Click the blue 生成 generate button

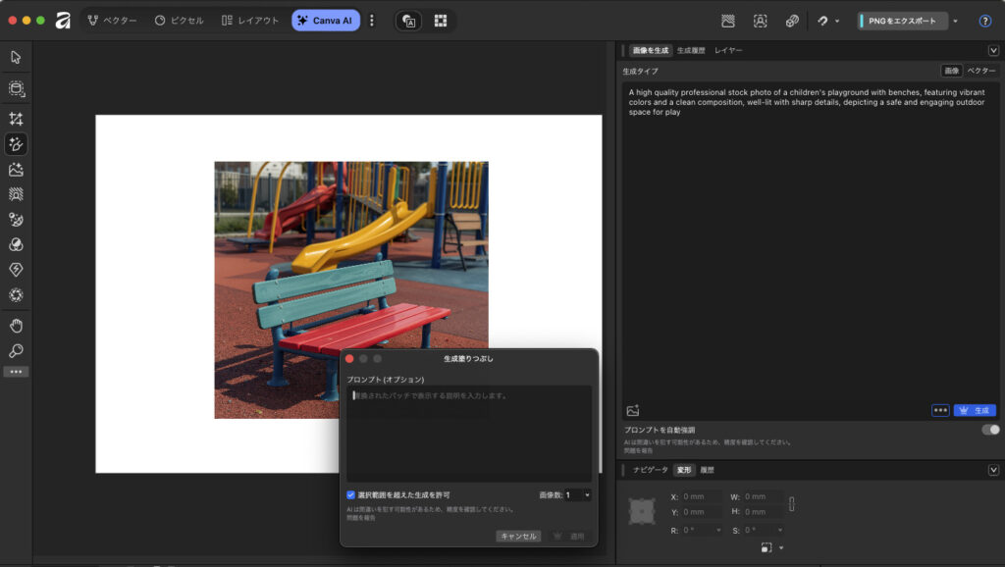tap(975, 410)
